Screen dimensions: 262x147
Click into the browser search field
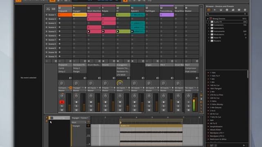227,14
